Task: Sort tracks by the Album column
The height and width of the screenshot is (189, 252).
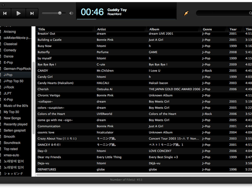Action: tap(173, 29)
